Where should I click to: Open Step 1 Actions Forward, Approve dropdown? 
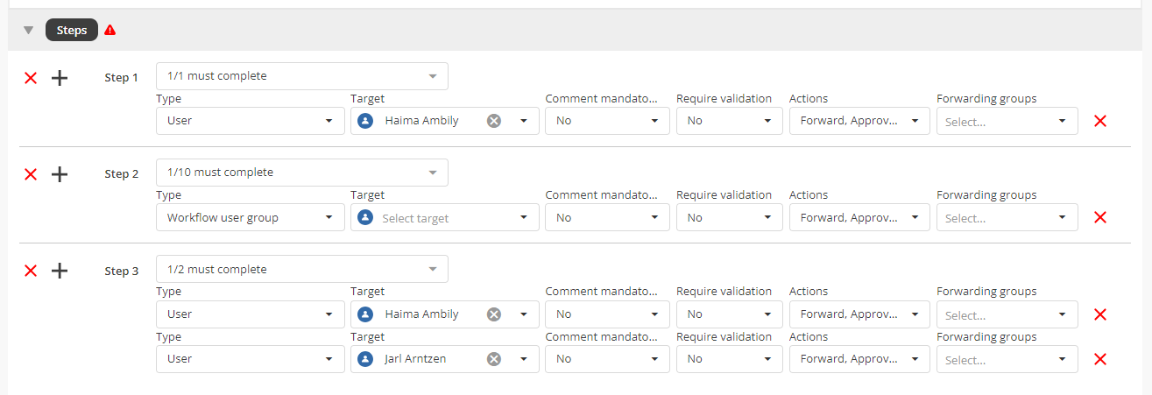859,121
